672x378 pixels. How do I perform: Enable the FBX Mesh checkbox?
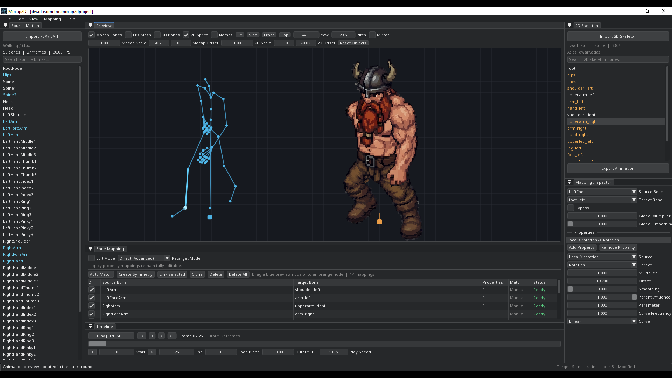click(x=128, y=35)
